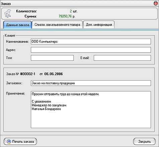Click the line С уважением
Image resolution: width=159 pixels, height=147 pixels.
(x=42, y=102)
